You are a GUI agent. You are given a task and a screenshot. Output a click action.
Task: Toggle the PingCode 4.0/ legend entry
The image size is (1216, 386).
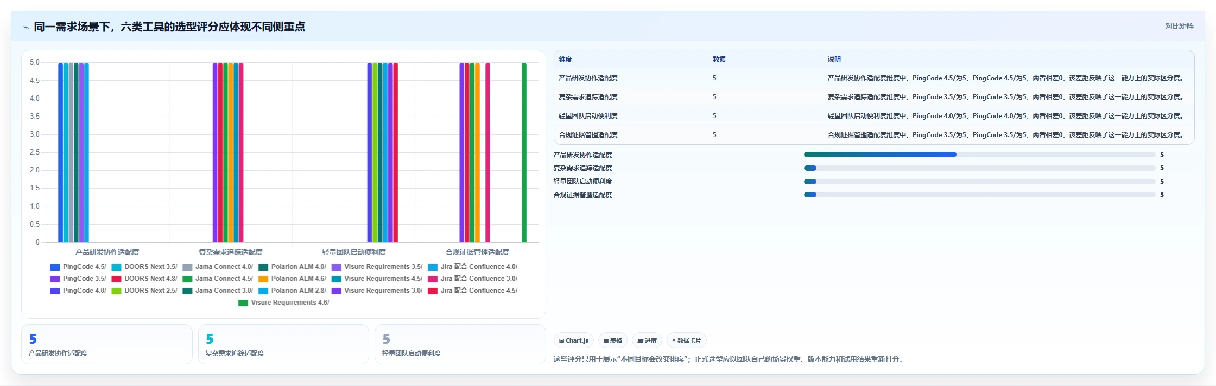78,291
